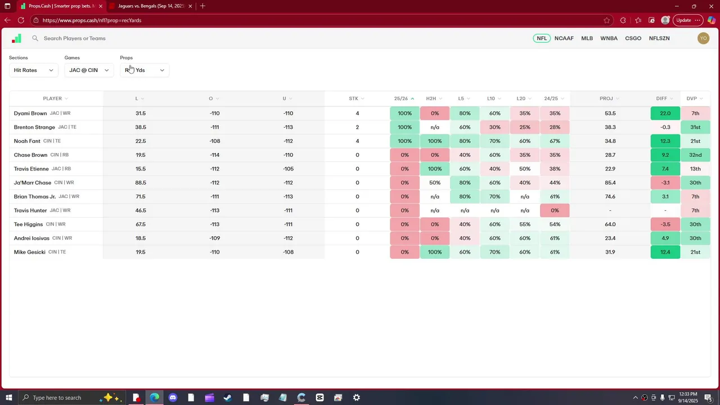
Task: Click the Search Players or Teams field
Action: [x=75, y=38]
